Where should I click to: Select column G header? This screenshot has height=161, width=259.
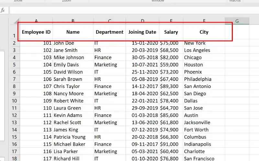tap(237, 21)
